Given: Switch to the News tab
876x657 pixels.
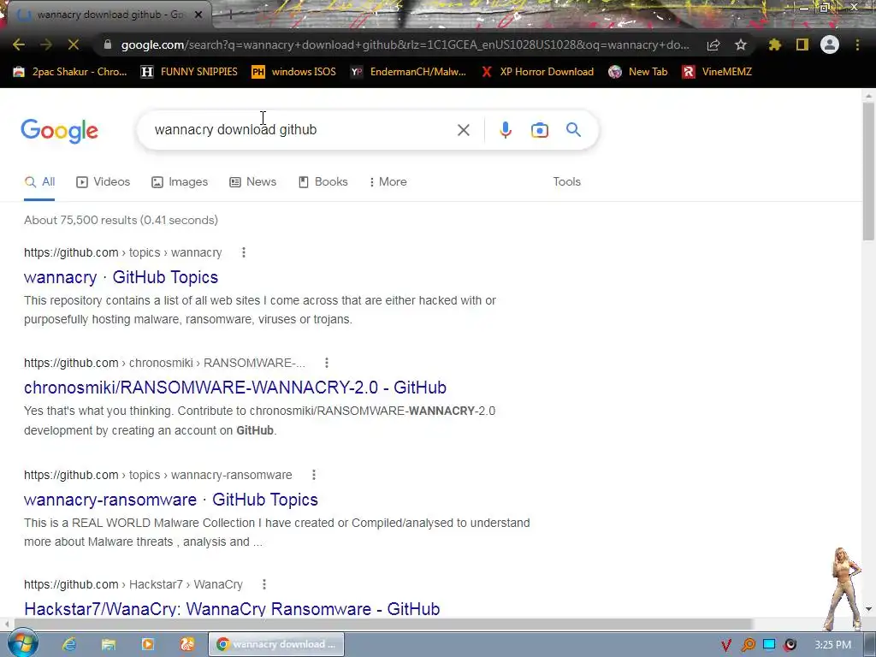Looking at the screenshot, I should click(x=253, y=181).
